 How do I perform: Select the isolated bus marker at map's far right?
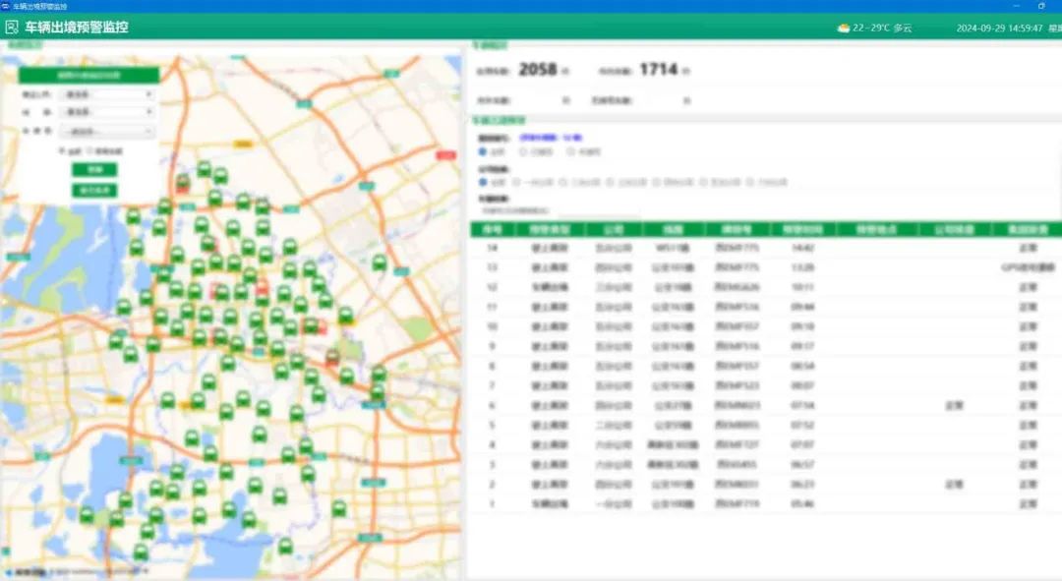pos(380,262)
